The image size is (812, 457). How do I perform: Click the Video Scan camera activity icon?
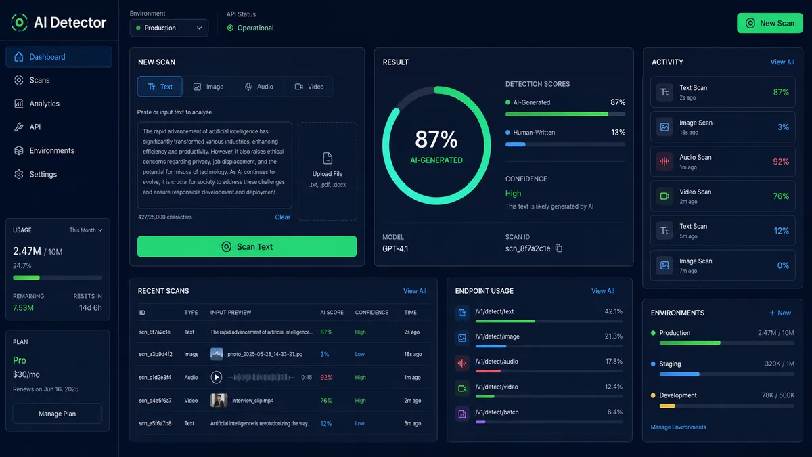point(665,196)
